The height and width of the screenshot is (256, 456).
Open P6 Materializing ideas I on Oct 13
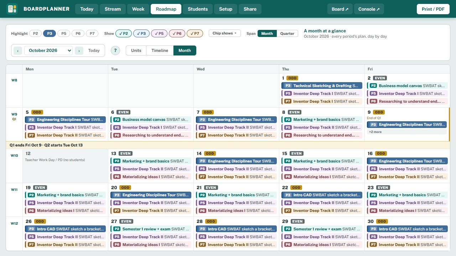click(x=151, y=177)
